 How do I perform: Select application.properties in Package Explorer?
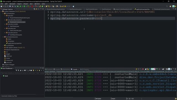[x=15, y=43]
